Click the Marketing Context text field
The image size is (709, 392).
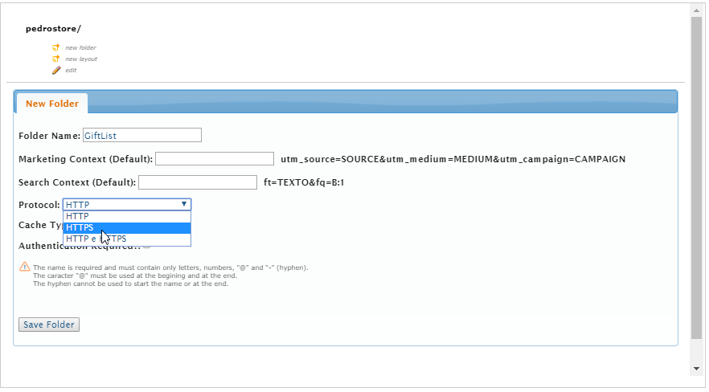(x=215, y=159)
